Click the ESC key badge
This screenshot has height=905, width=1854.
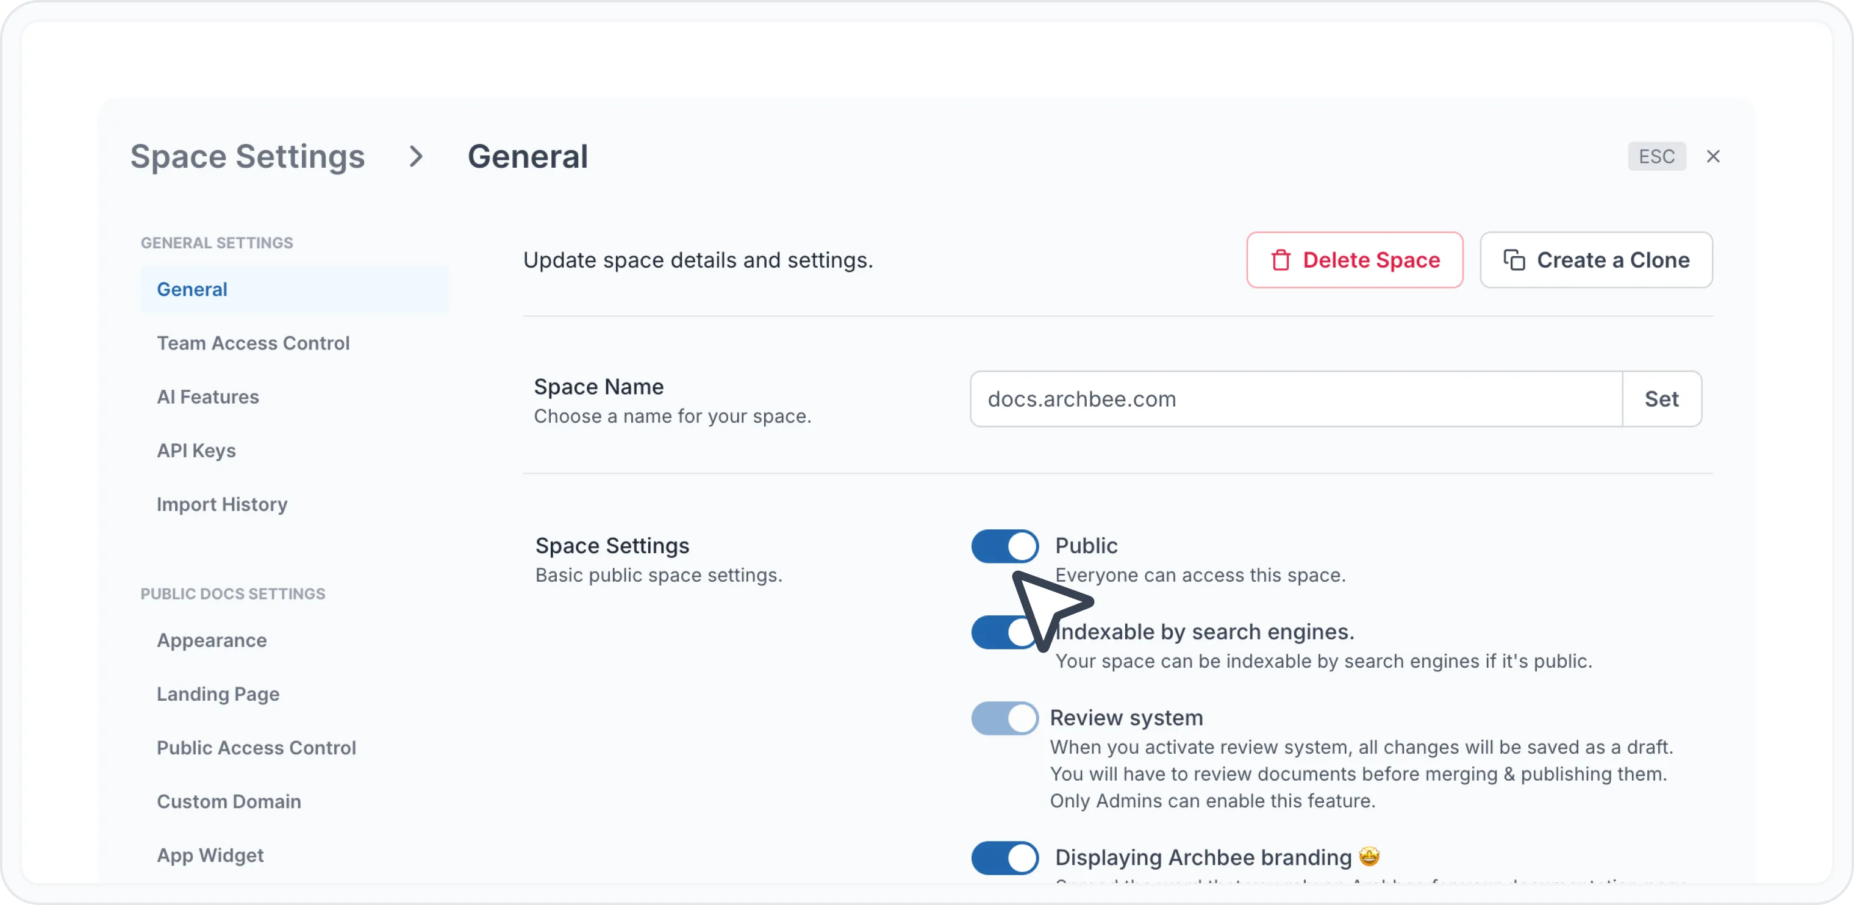(1657, 156)
